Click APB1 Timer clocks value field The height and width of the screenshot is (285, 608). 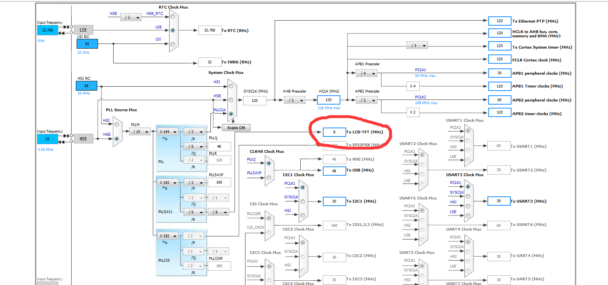coord(499,86)
